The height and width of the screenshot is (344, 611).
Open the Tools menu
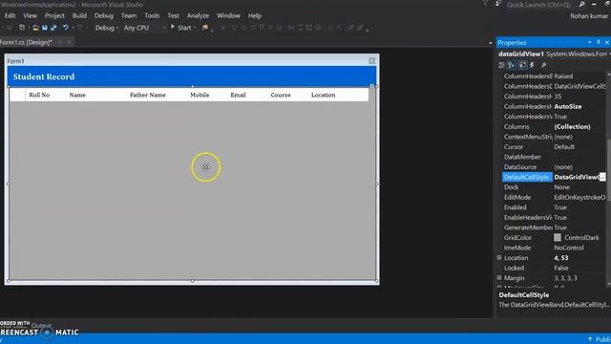tap(152, 15)
